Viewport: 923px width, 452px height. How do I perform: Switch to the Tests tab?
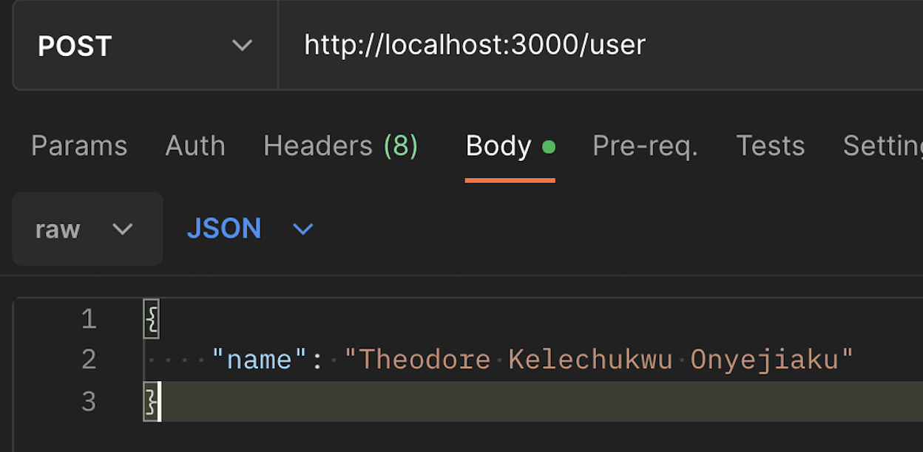click(770, 146)
